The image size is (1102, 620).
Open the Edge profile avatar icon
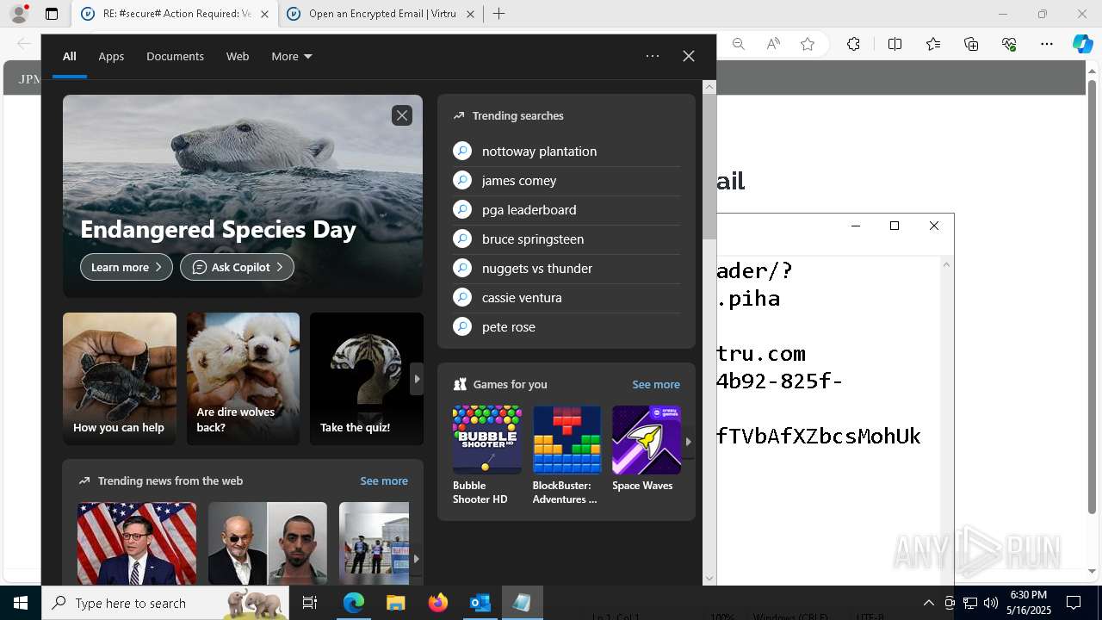[x=19, y=14]
